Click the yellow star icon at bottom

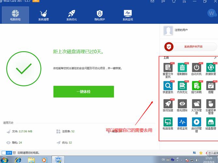(201, 153)
